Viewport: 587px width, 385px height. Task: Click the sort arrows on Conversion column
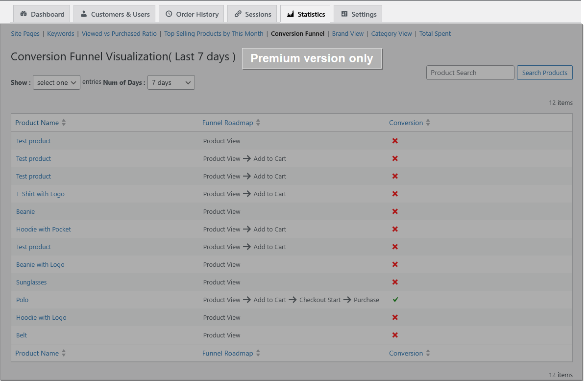[x=428, y=123]
